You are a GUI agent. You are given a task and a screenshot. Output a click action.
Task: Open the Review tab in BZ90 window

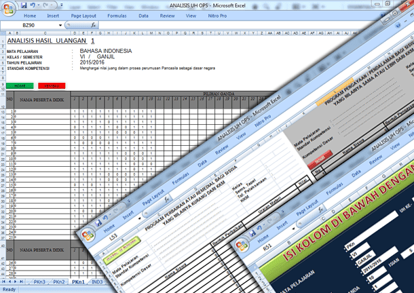coord(167,16)
